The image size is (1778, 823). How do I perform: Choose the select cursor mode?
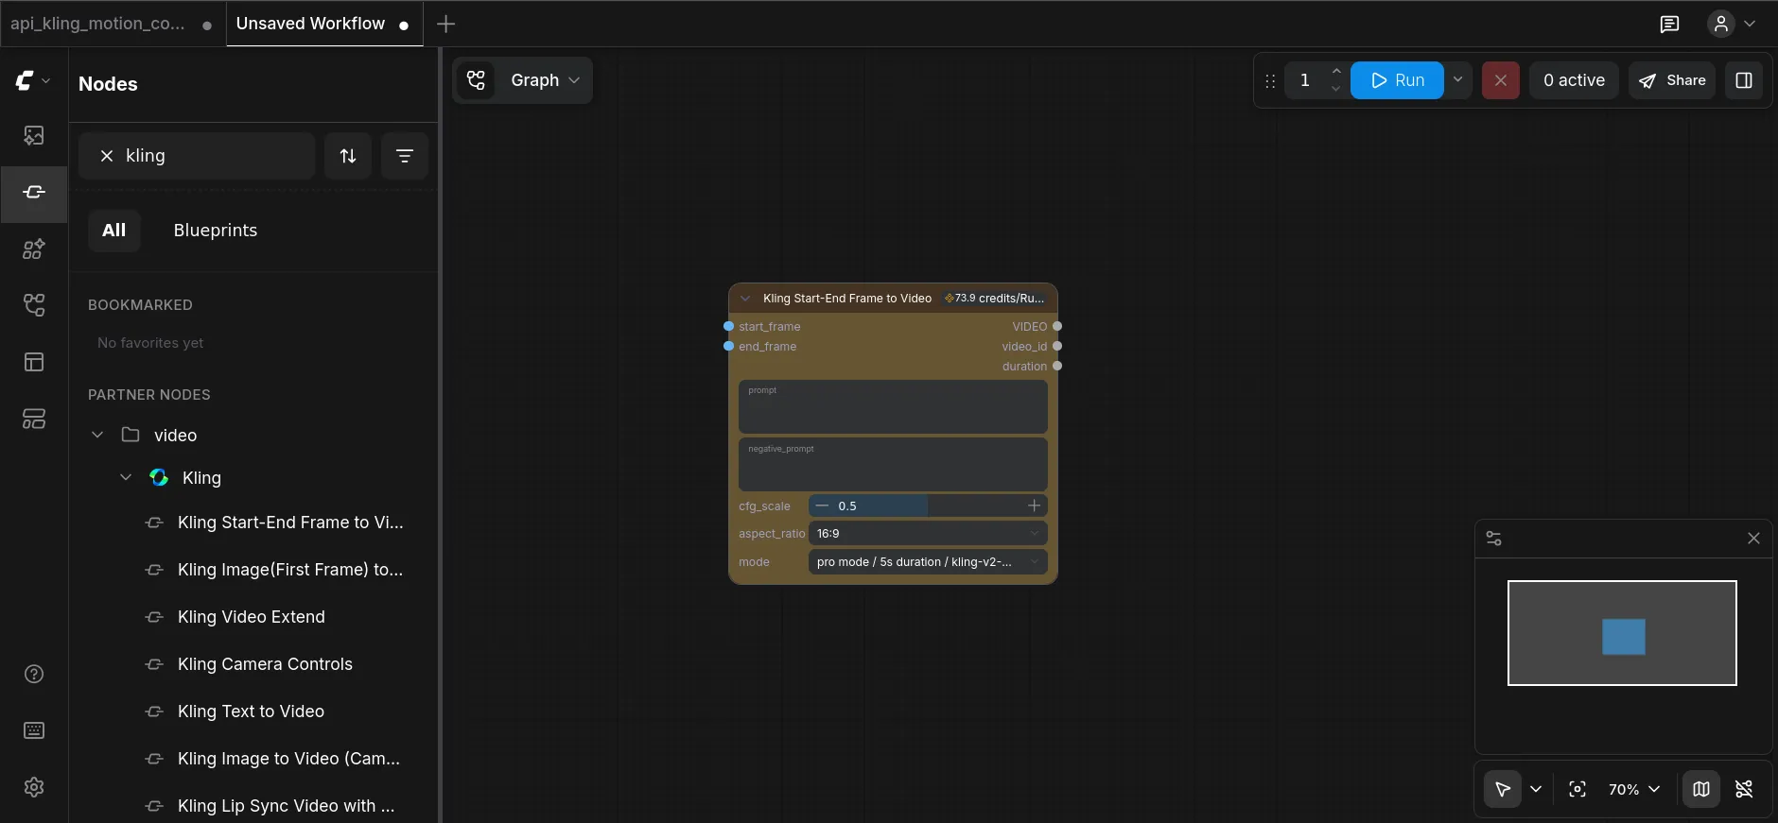tap(1503, 789)
